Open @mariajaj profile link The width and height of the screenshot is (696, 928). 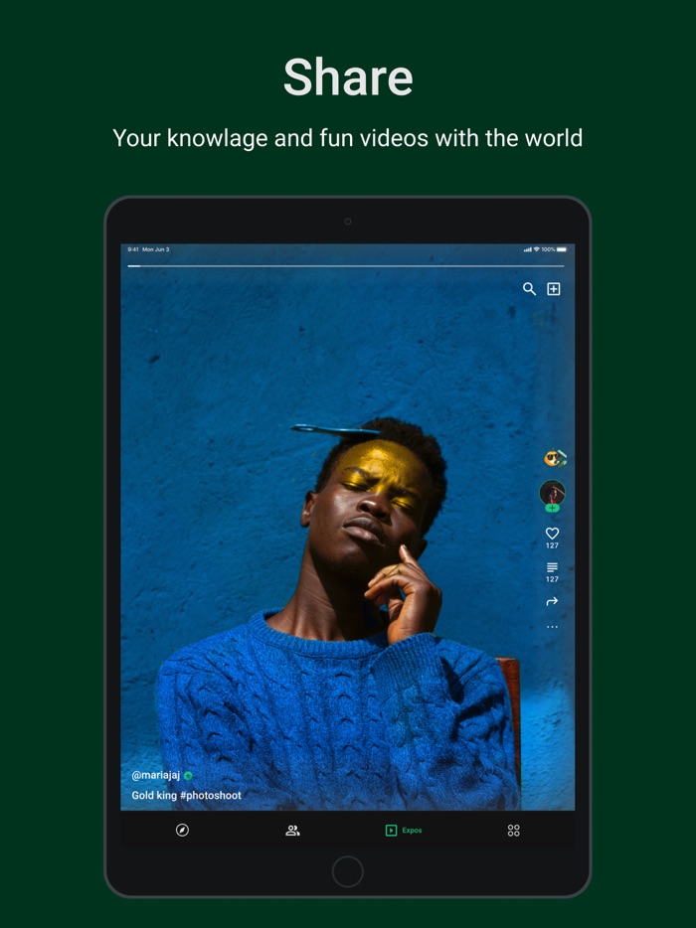[x=155, y=775]
